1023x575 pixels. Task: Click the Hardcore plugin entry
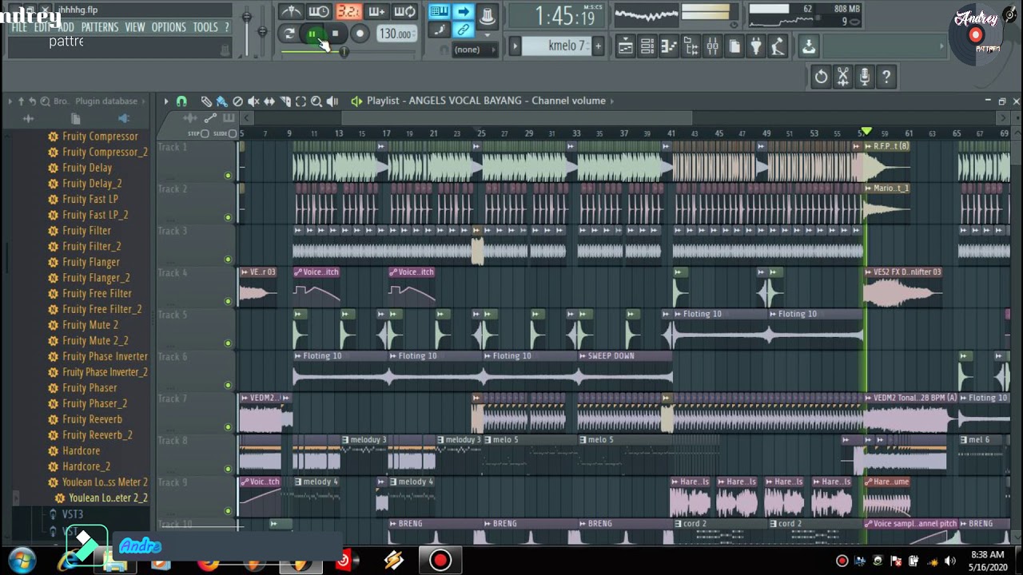pos(81,451)
